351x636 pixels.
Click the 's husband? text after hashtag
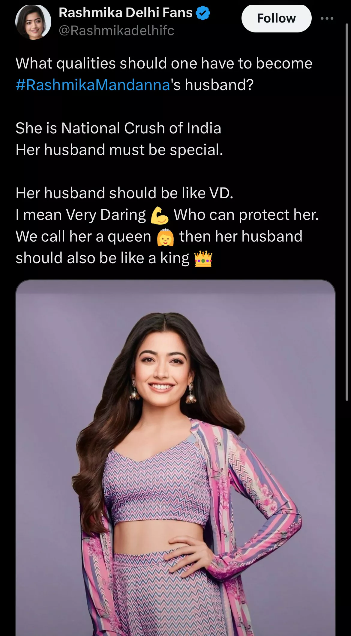[212, 85]
